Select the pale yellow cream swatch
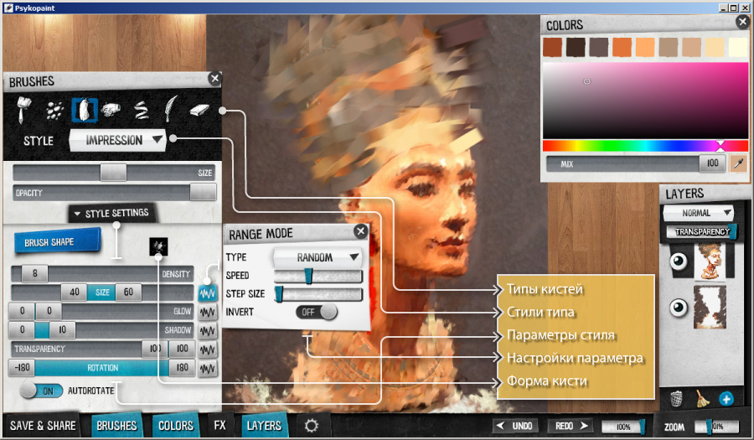The width and height of the screenshot is (754, 440). point(715,47)
